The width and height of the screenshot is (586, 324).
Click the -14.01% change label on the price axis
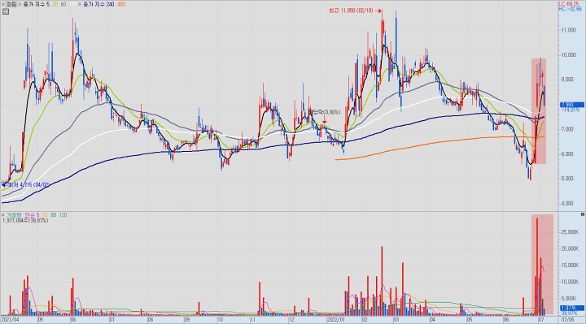pos(571,110)
